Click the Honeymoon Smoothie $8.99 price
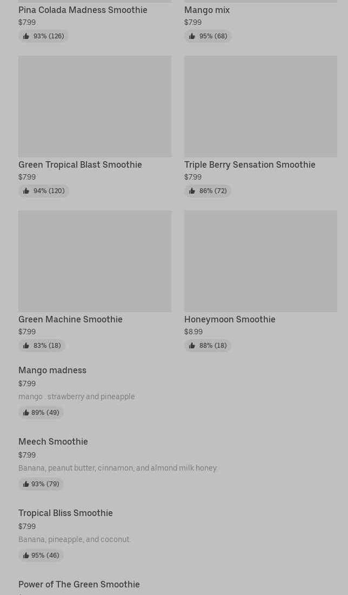 click(193, 332)
